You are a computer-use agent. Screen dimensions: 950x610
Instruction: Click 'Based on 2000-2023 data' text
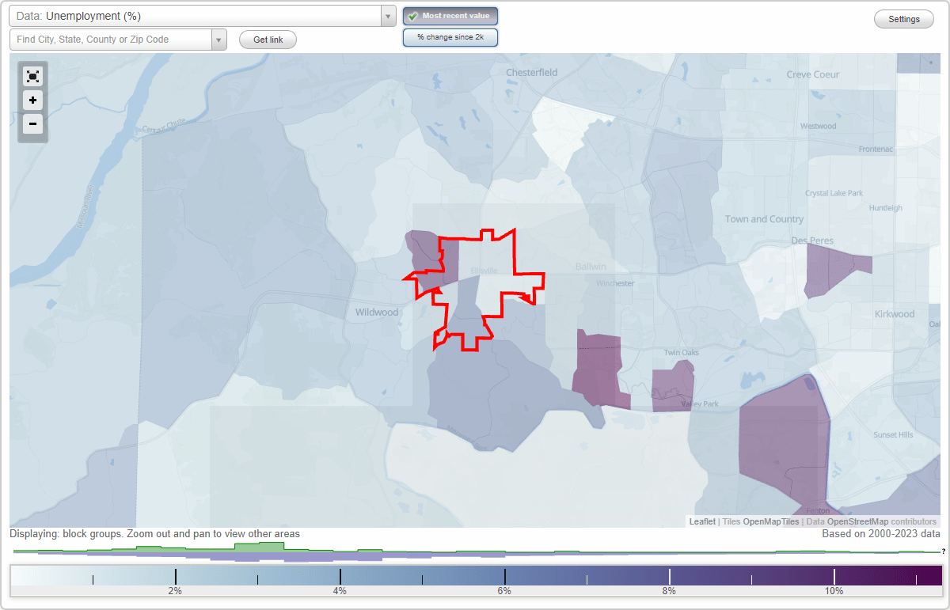(x=881, y=534)
